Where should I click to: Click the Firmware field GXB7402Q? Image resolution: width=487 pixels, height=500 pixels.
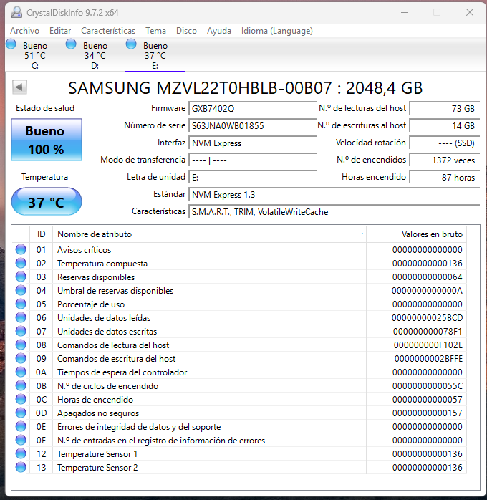click(x=252, y=109)
